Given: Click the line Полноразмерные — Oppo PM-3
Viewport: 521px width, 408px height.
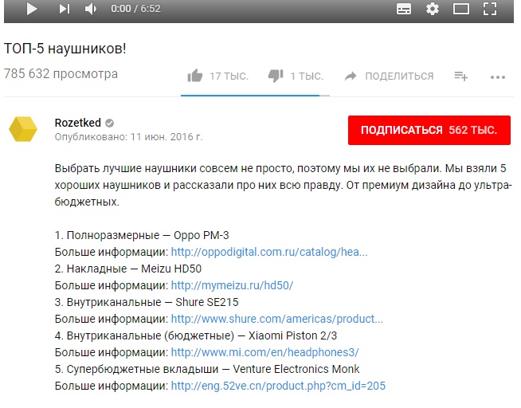Looking at the screenshot, I should tap(142, 235).
